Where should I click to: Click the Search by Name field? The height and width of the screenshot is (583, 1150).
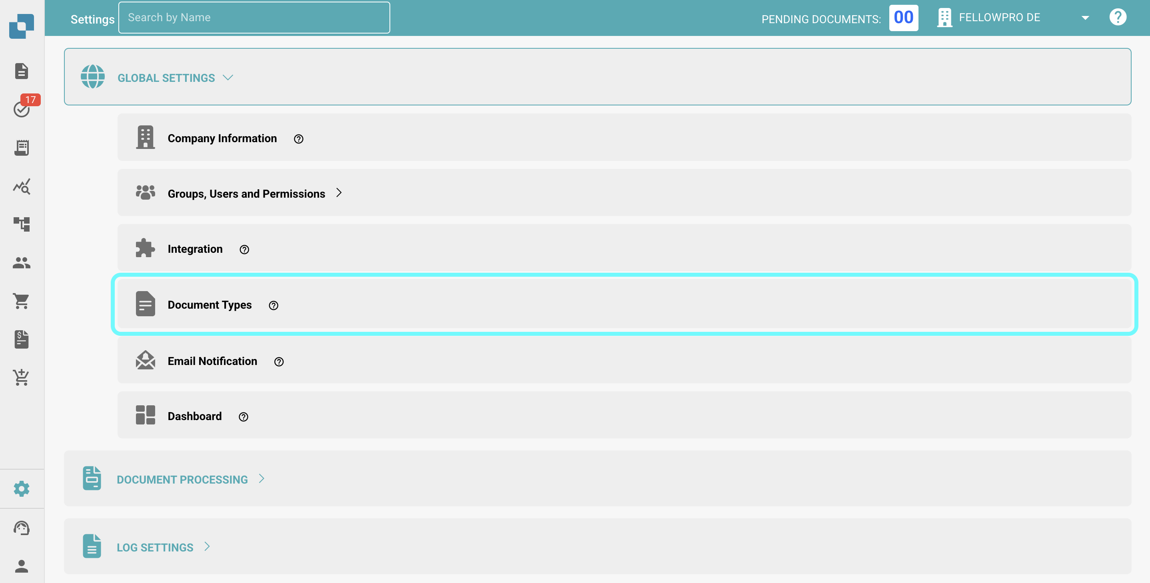click(254, 18)
